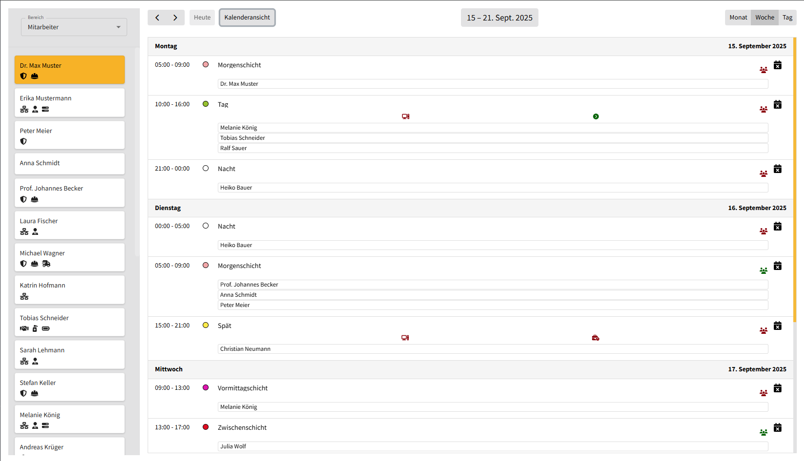Screen dimensions: 804x461
Task: Go to the previous week with left chevron
Action: pyautogui.click(x=157, y=18)
